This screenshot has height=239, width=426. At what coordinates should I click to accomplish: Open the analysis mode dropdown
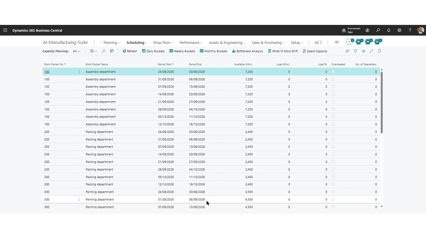[94, 51]
